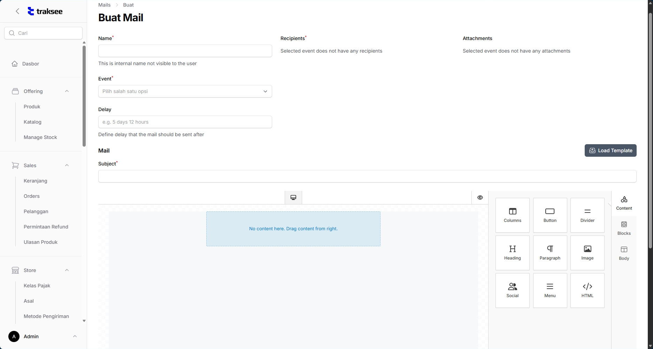Viewport: 653px width, 349px height.
Task: Select the Image content block
Action: (x=587, y=253)
